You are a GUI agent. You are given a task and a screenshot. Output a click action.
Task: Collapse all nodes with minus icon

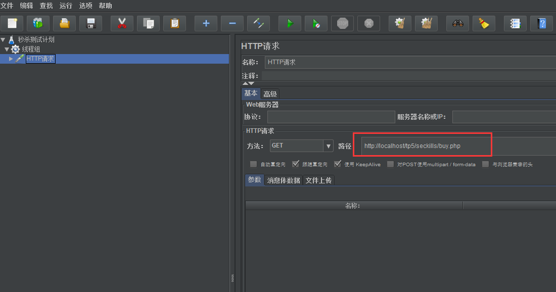click(233, 23)
